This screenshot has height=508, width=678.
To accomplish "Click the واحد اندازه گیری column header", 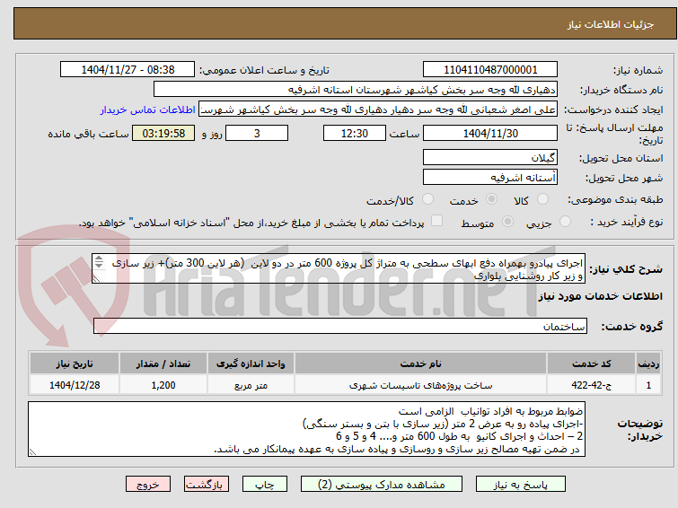I will coord(251,363).
